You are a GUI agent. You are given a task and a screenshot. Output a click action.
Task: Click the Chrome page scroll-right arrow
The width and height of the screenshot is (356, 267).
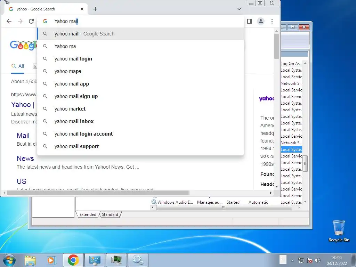point(270,193)
